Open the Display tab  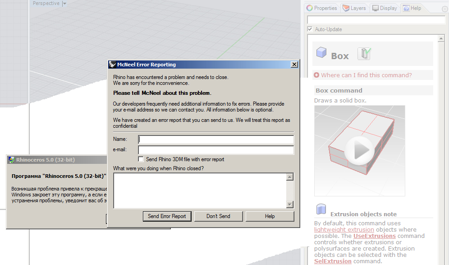[x=385, y=8]
